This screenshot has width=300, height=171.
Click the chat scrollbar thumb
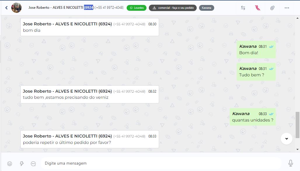click(297, 125)
